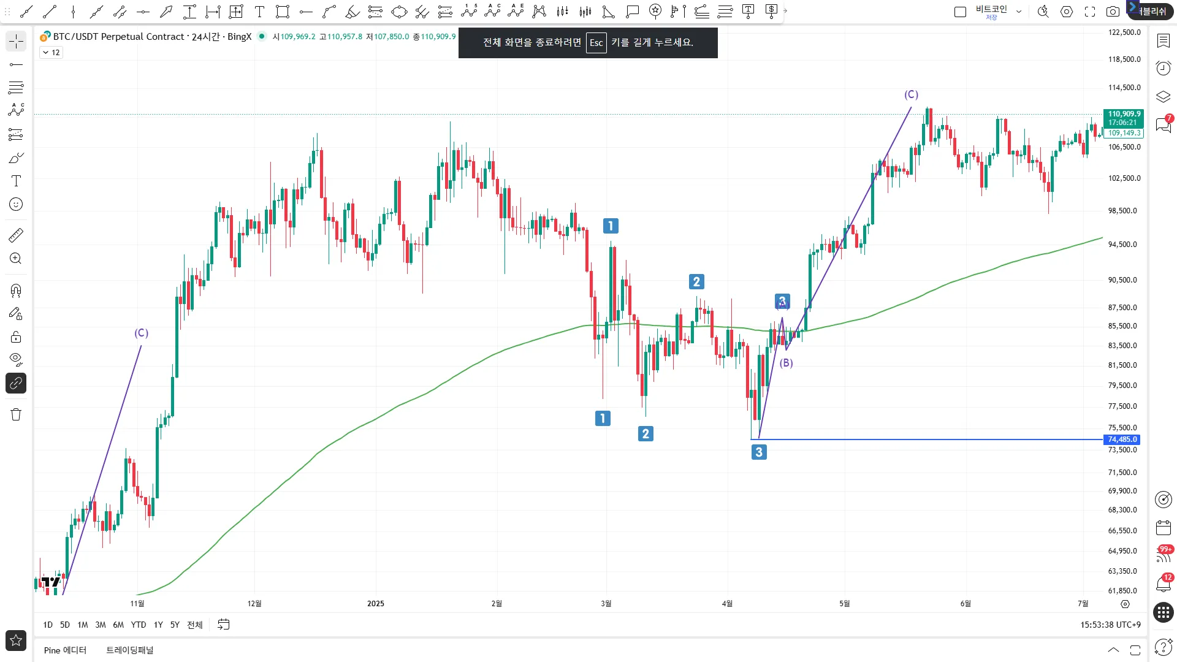Open the ruler measure tool
Image resolution: width=1177 pixels, height=662 pixels.
[16, 235]
